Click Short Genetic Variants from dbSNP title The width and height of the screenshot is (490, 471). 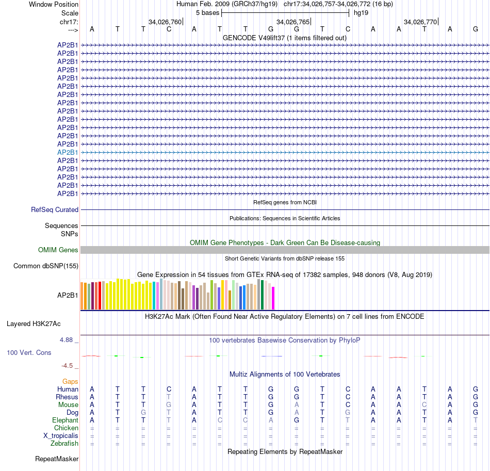(x=285, y=258)
